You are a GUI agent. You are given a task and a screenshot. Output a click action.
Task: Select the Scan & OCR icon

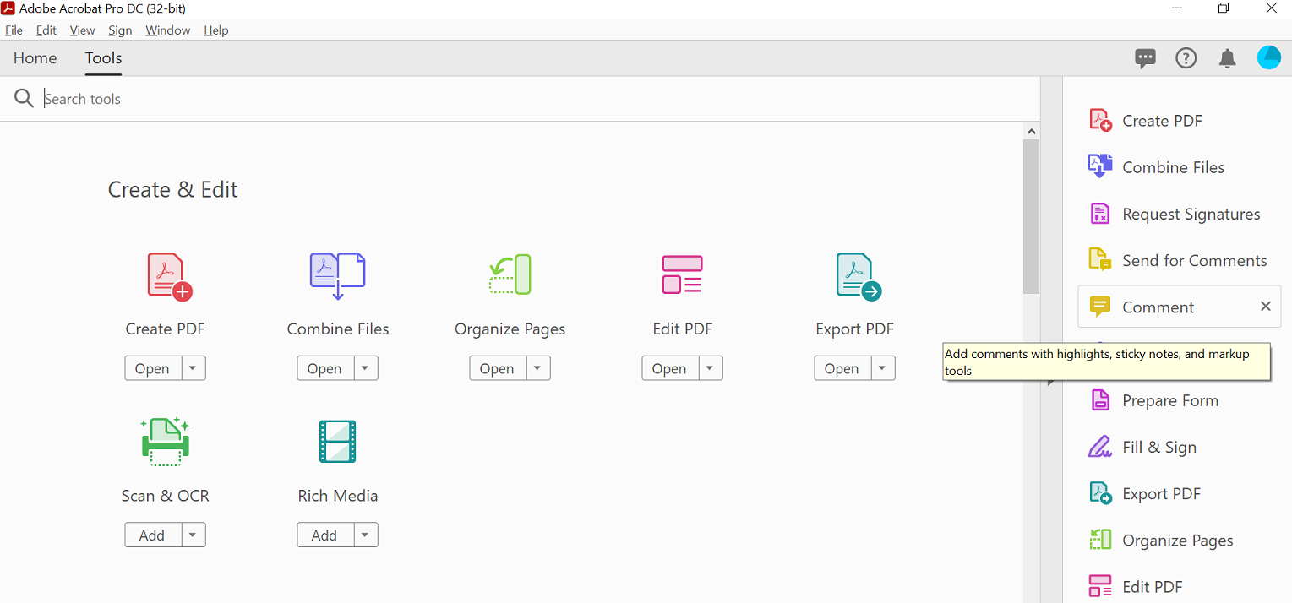tap(165, 441)
